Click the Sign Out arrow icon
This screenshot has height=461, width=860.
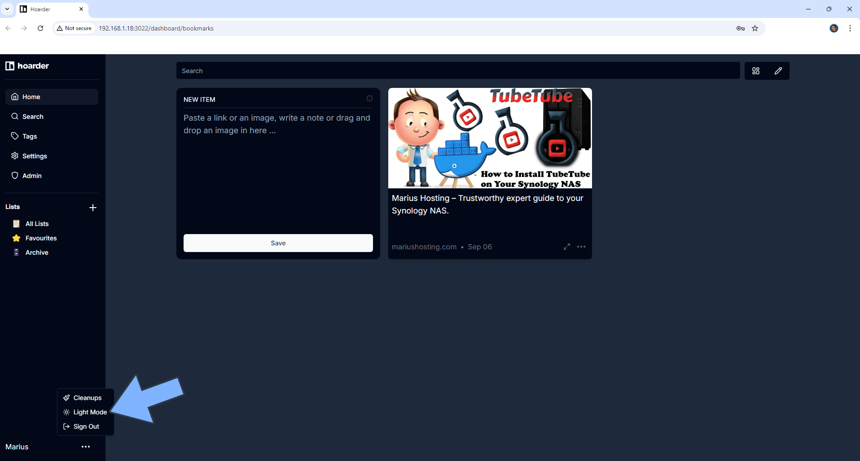(66, 426)
